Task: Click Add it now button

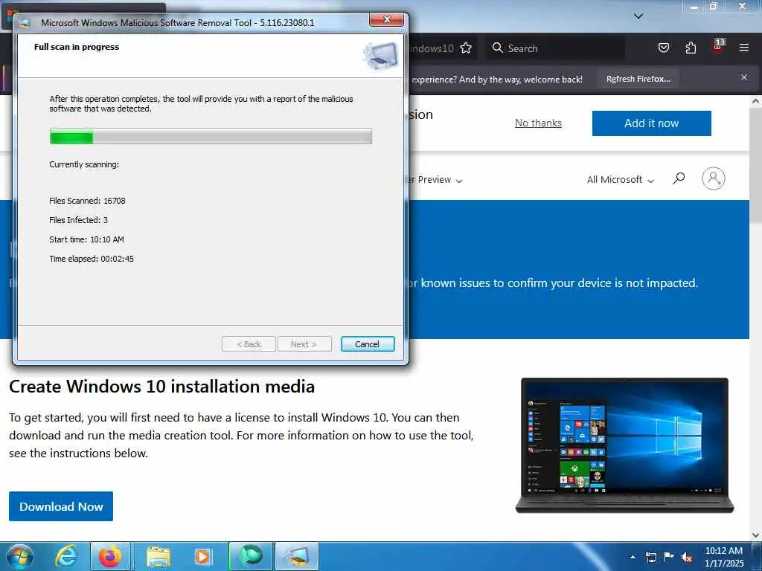Action: click(651, 123)
